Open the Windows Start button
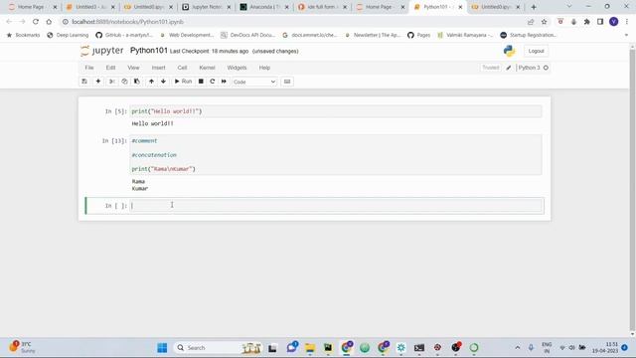Screen dimensions: 636x358 [x=162, y=348]
